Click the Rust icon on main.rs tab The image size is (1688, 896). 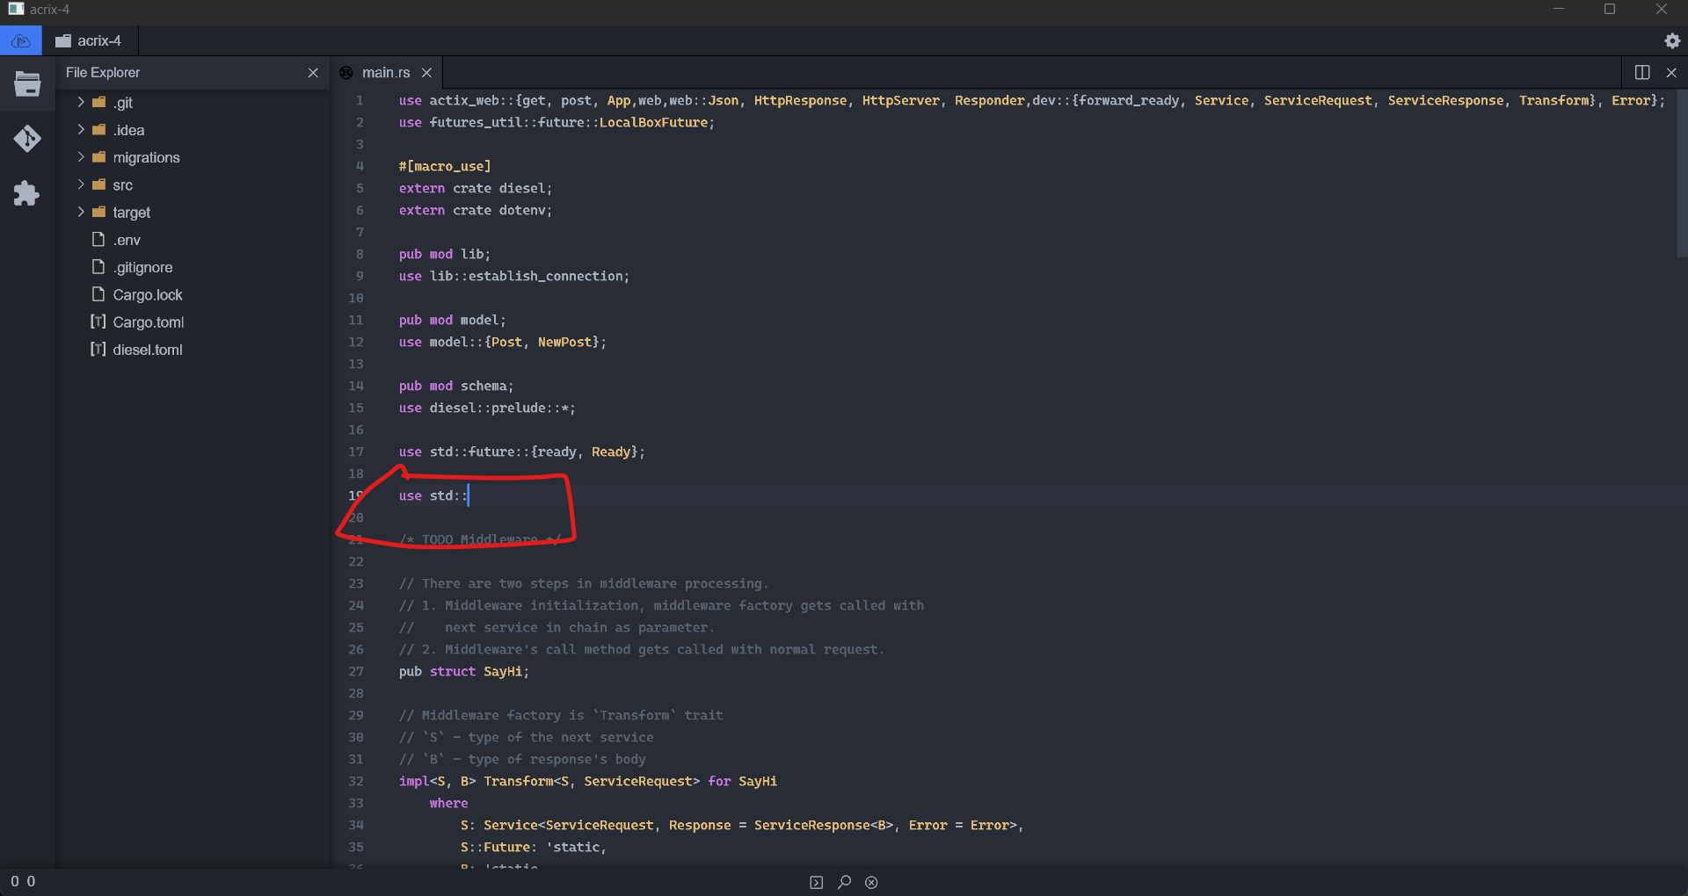point(346,72)
